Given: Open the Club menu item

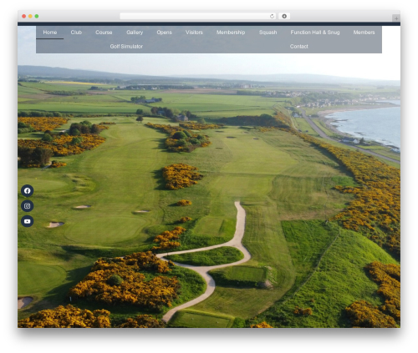Looking at the screenshot, I should click(x=76, y=33).
